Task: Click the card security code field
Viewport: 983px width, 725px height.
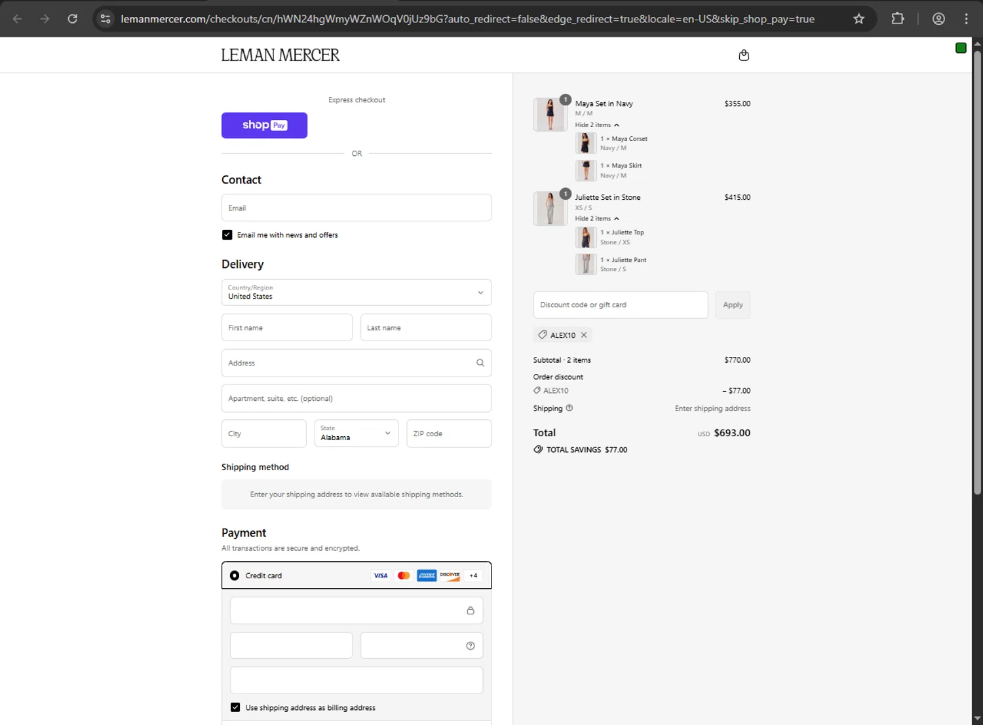Action: tap(422, 646)
